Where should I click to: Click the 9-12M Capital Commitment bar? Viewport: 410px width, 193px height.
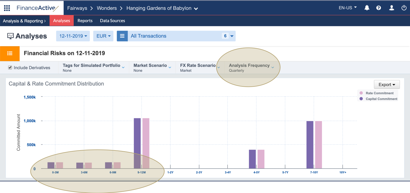point(137,143)
